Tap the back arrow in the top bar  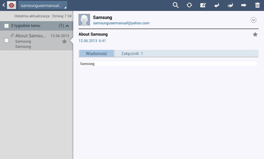click(x=3, y=5)
